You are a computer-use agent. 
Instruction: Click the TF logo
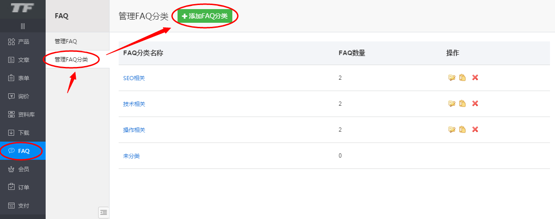(x=23, y=9)
